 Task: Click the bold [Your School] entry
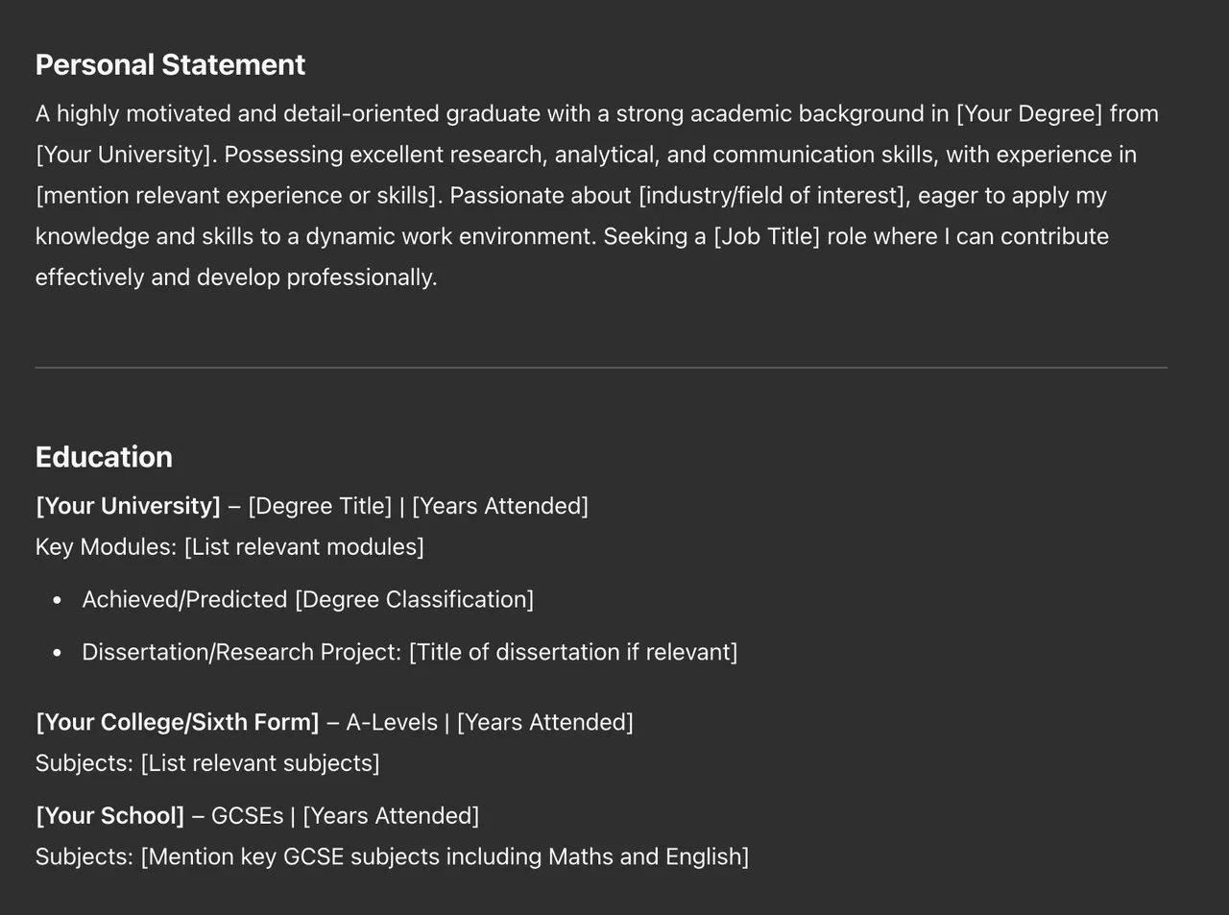click(109, 816)
